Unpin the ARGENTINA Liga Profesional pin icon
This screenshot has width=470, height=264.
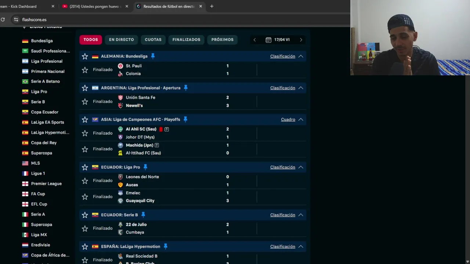(186, 88)
